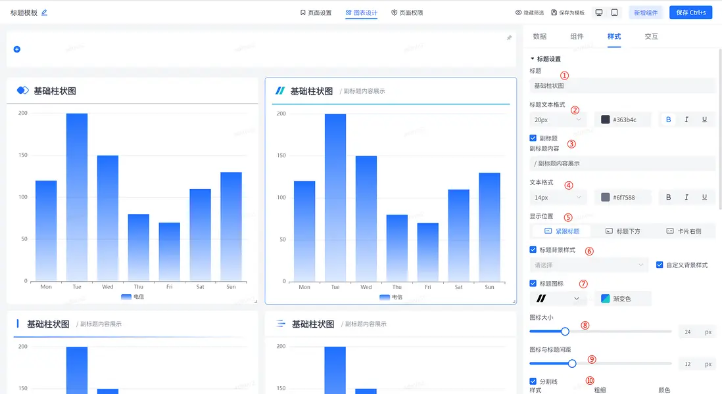Click the 图标大小 value field showing 24
This screenshot has height=394, width=722.
(x=688, y=332)
